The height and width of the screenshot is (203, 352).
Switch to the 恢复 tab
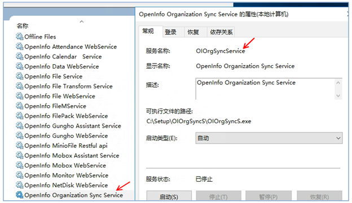point(193,32)
